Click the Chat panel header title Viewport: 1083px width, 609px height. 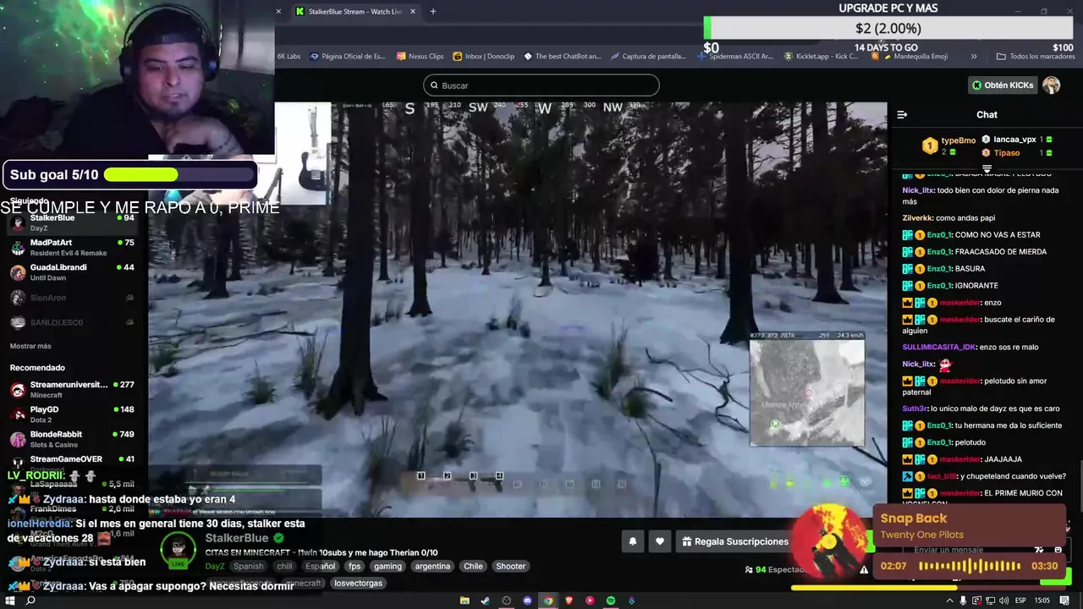coord(987,114)
